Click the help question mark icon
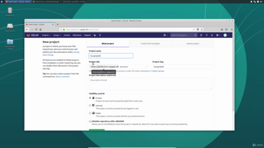Viewport: 264px width, 148px height. pos(217,35)
